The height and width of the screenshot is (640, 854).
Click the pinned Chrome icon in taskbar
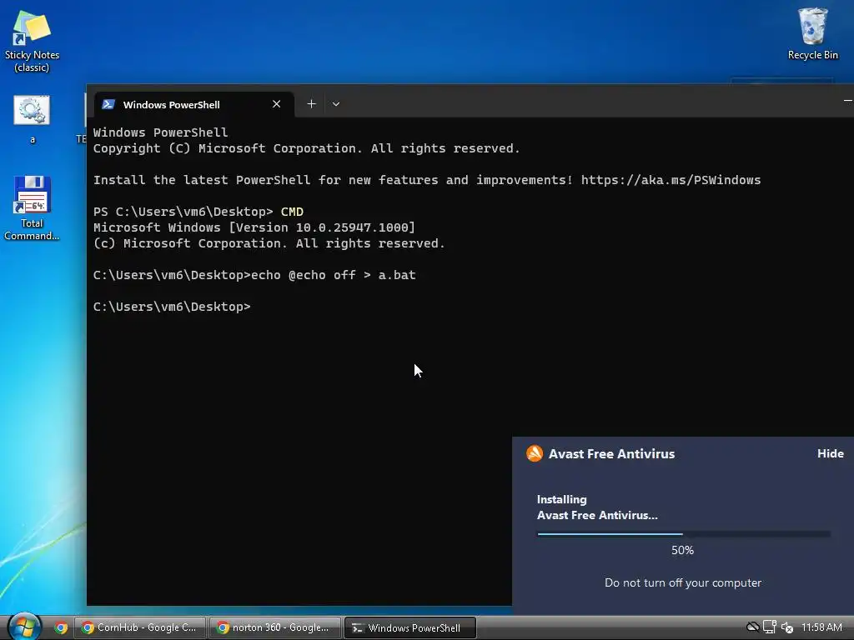point(61,627)
